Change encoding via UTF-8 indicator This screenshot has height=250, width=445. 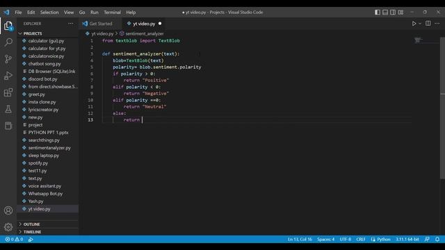346,239
